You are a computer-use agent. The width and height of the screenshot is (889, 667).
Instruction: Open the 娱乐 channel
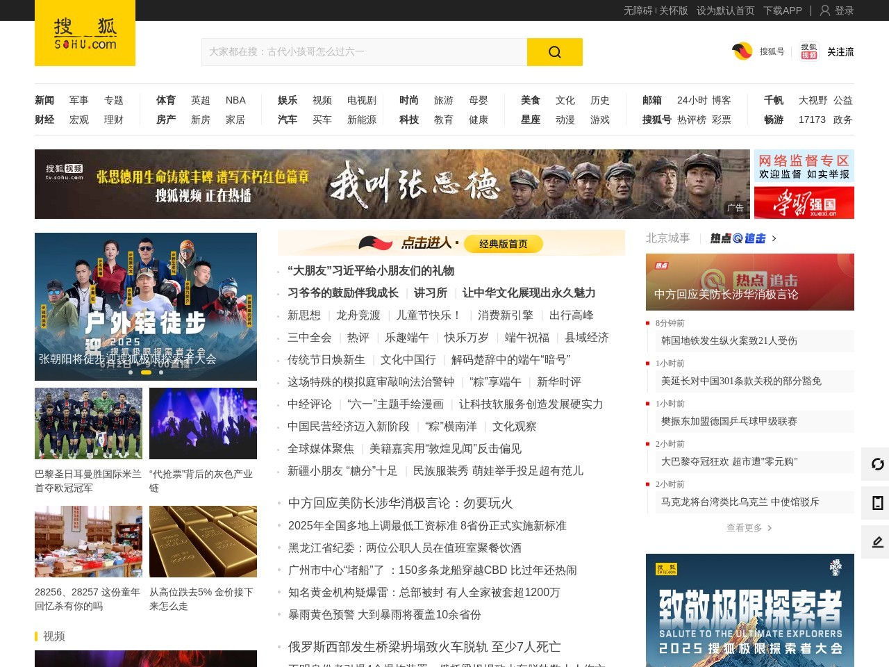(x=288, y=100)
